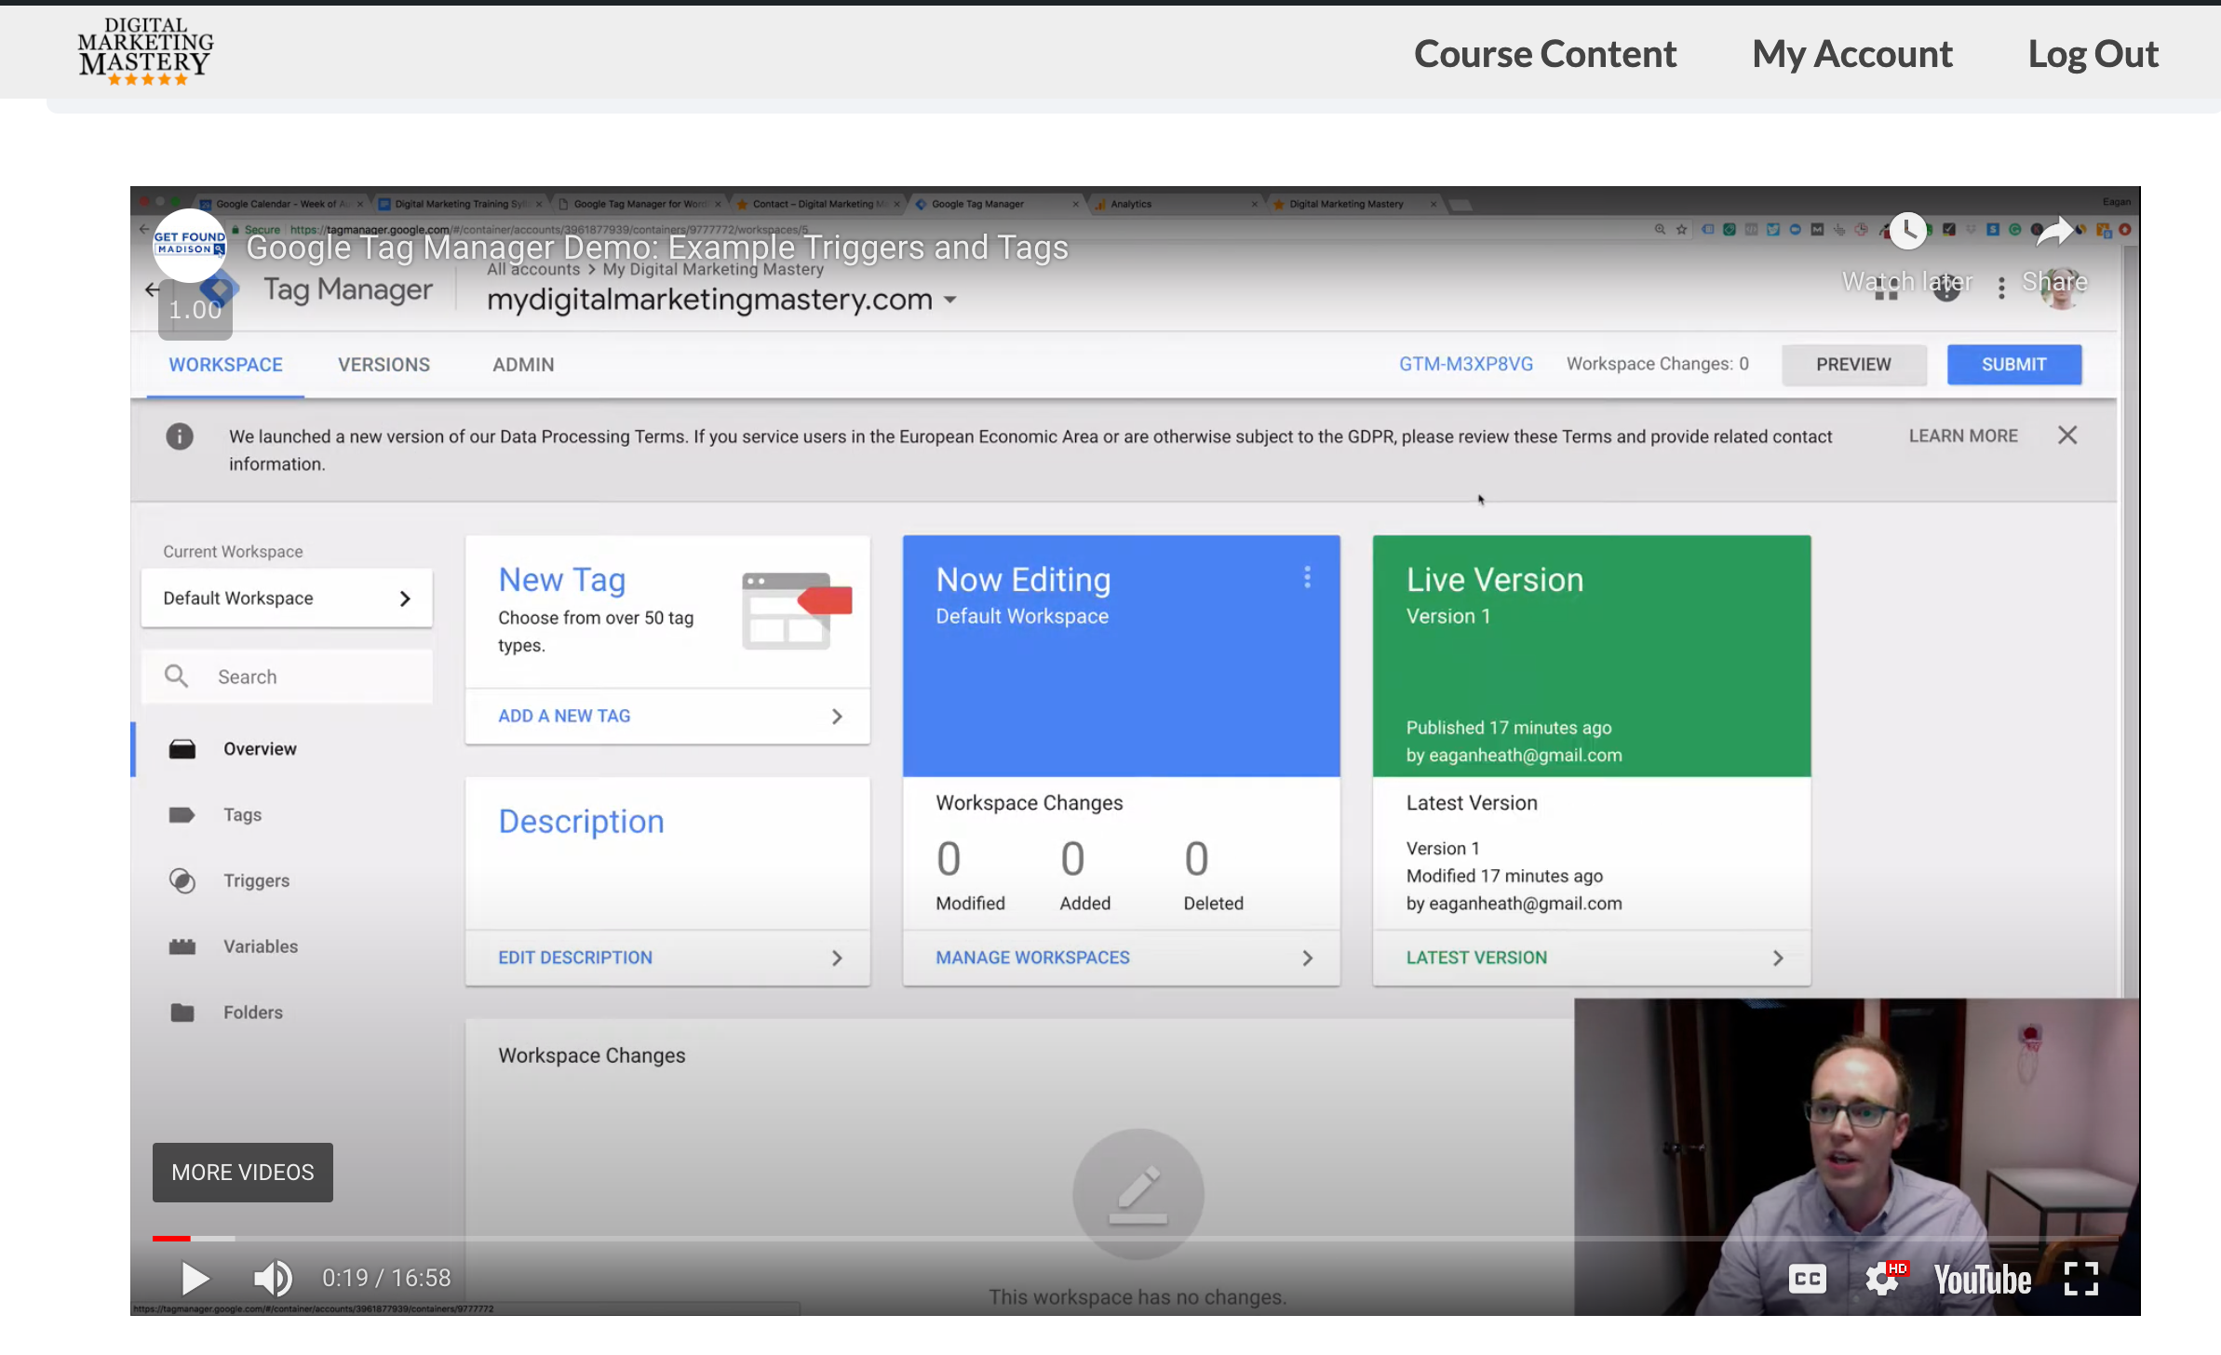Click the Share arrow icon
2221x1355 pixels.
pos(2054,231)
